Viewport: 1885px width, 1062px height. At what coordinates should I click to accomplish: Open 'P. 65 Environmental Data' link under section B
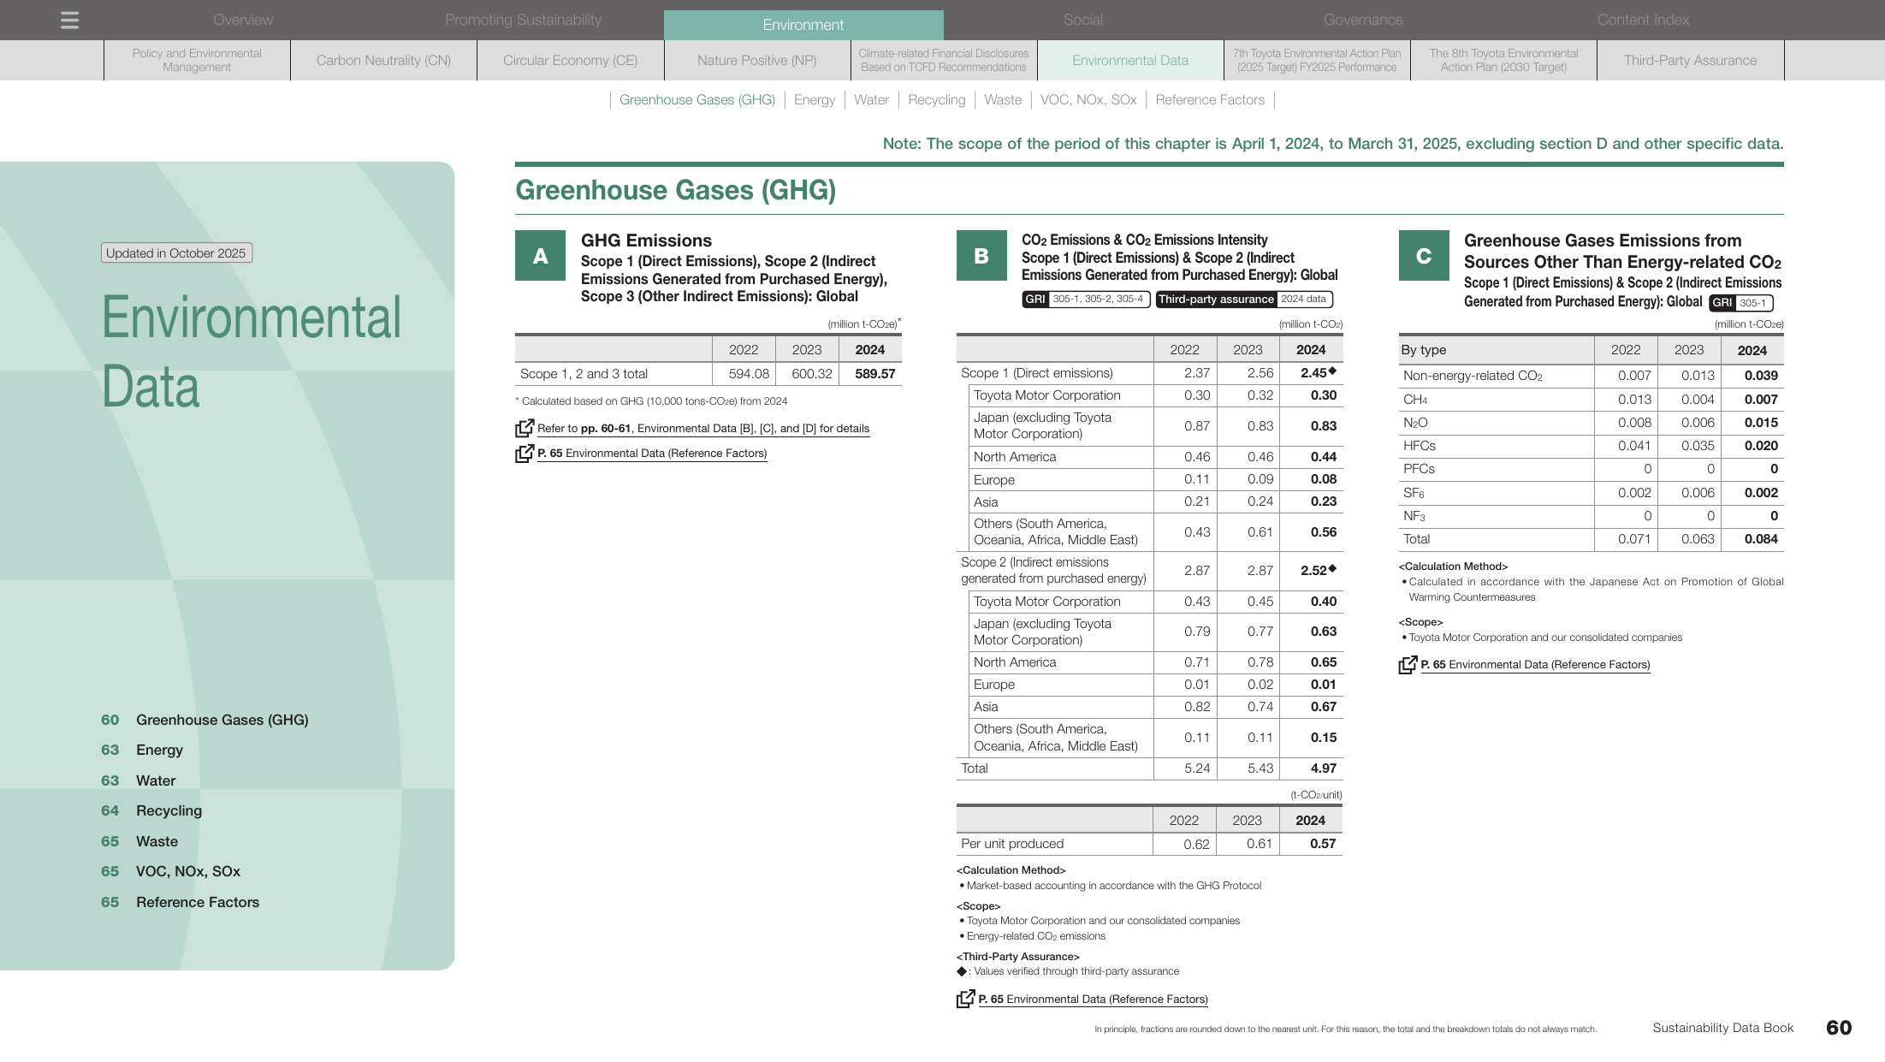(x=1094, y=1000)
